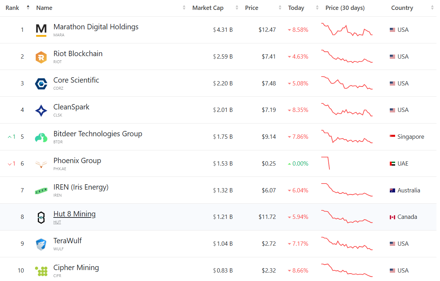Click the Bitdeer Technologies green logo
440x281 pixels.
tap(41, 137)
